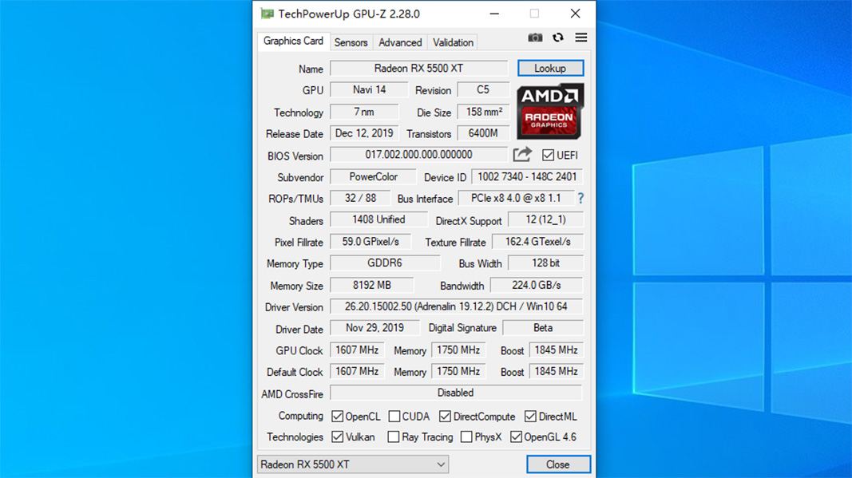Switch to the Sensors tab
The width and height of the screenshot is (852, 478).
tap(351, 42)
